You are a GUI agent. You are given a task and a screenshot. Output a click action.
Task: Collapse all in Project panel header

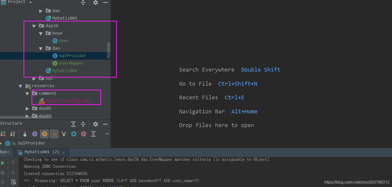(x=83, y=3)
